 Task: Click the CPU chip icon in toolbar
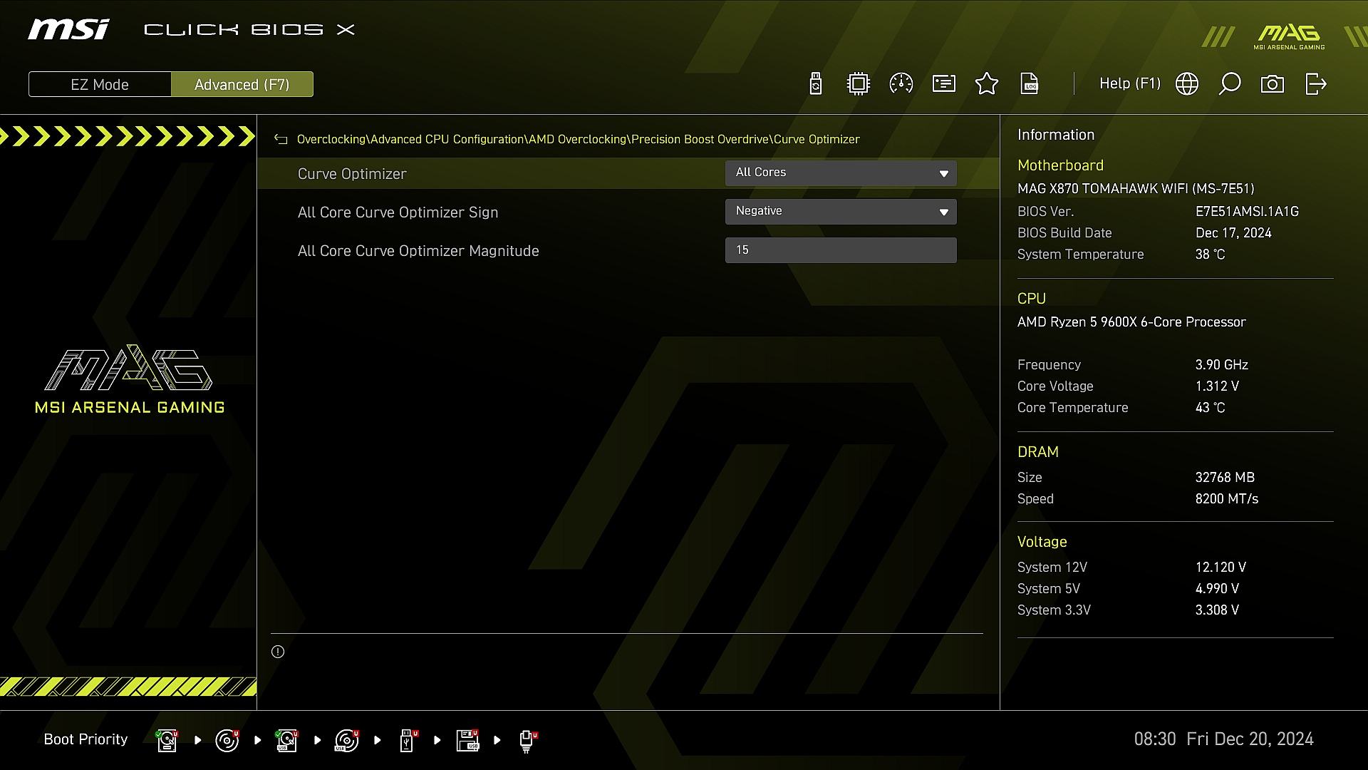tap(859, 84)
